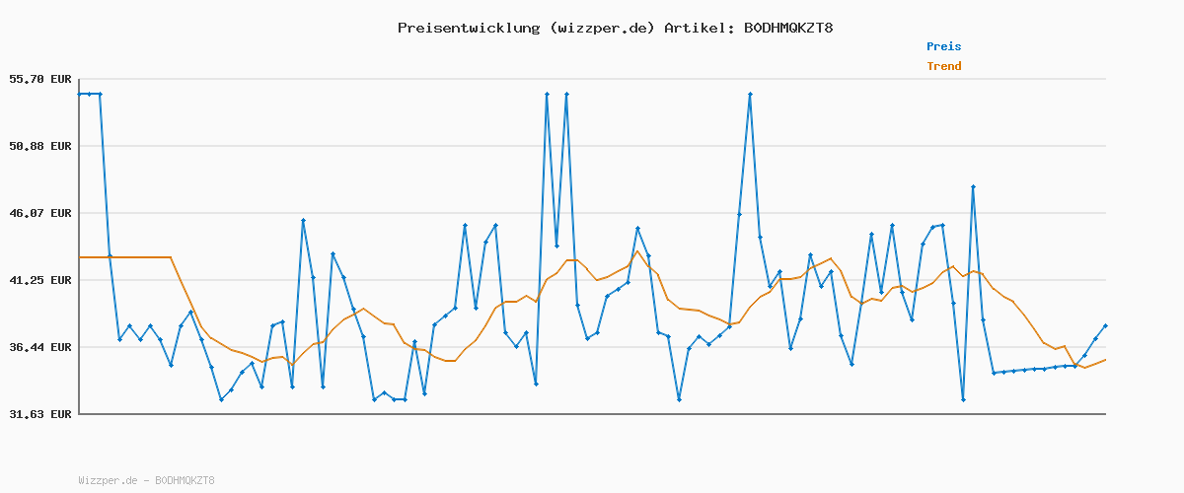The width and height of the screenshot is (1184, 493).
Task: Select the 36.44 EUR axis label
Action: pos(40,347)
